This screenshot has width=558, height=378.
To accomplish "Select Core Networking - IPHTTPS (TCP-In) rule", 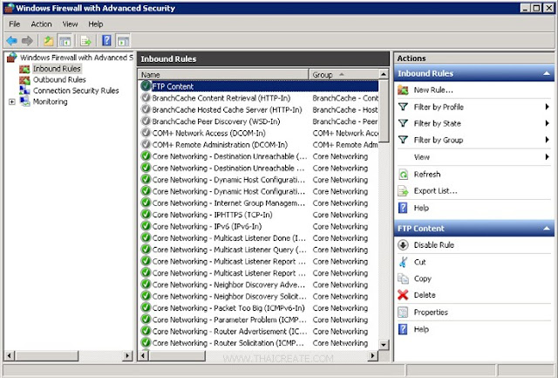I will pyautogui.click(x=258, y=215).
